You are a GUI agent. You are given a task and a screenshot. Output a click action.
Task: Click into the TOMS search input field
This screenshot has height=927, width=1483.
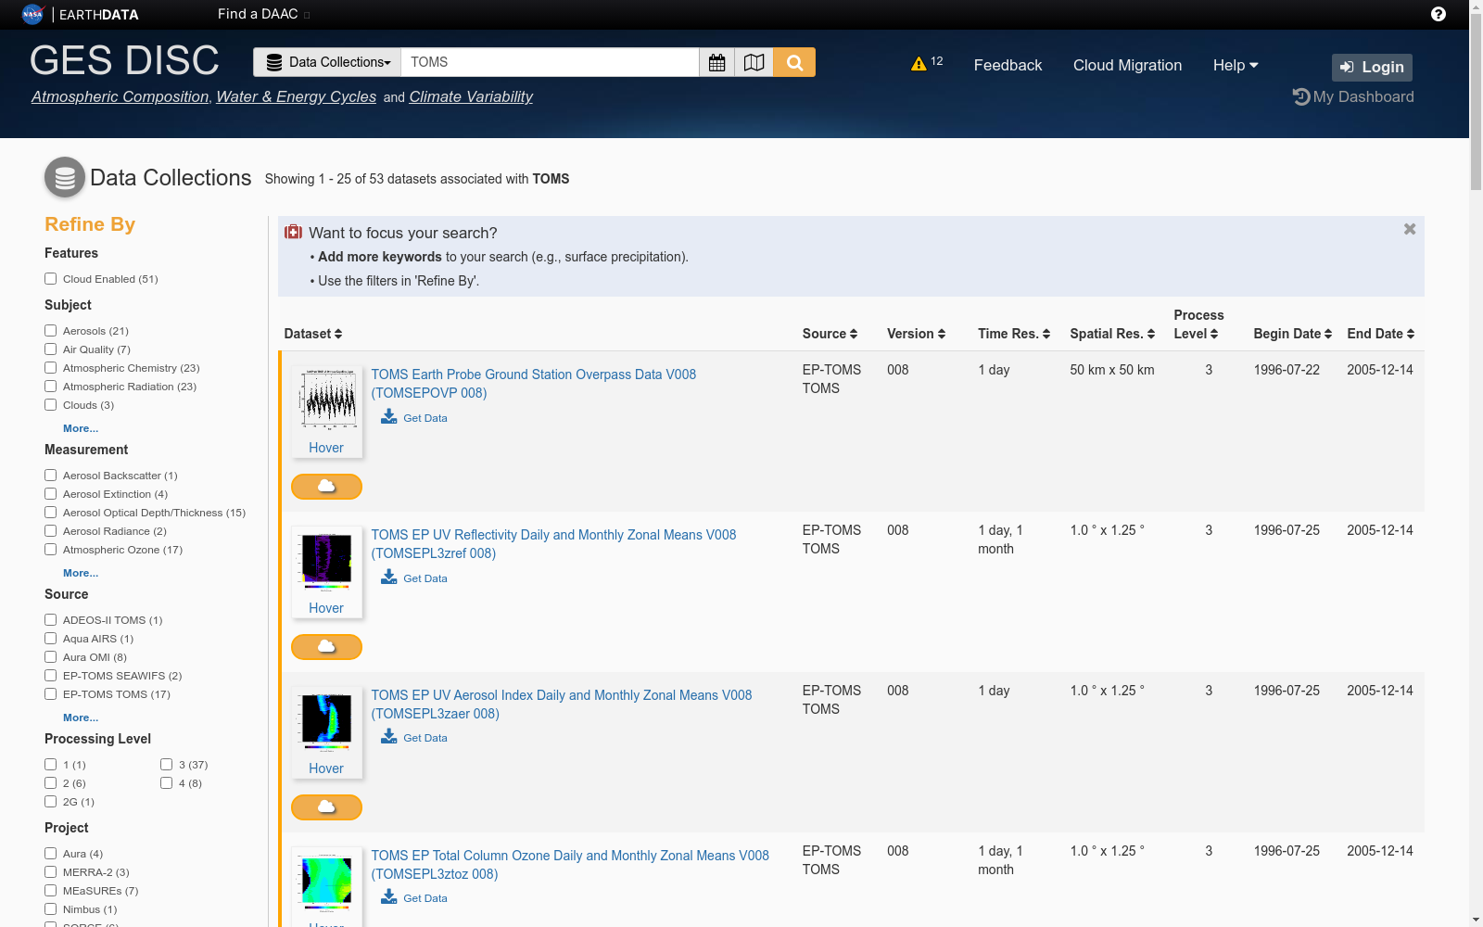tap(550, 62)
